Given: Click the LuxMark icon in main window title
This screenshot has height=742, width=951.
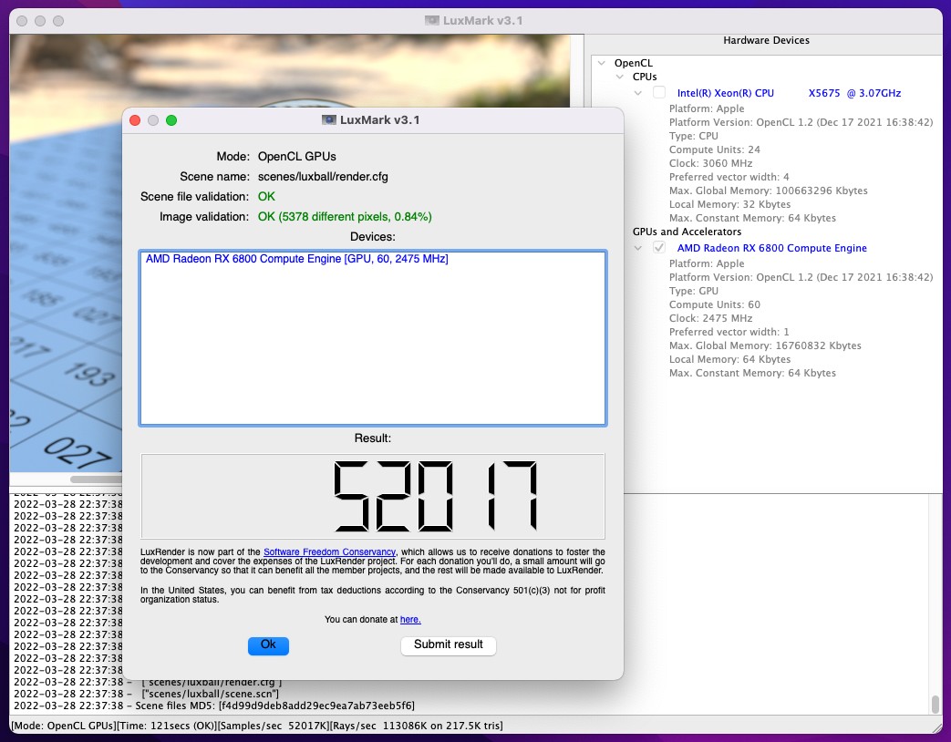Looking at the screenshot, I should pyautogui.click(x=432, y=21).
